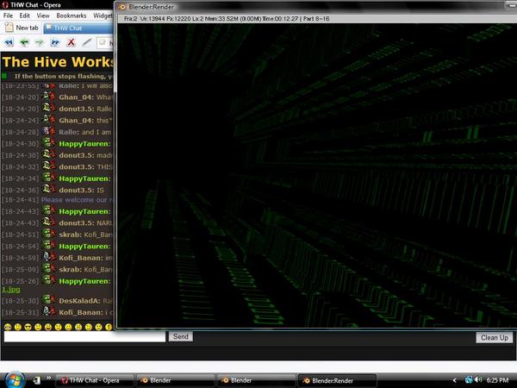Click the Opera logo in the title bar
The width and height of the screenshot is (517, 388).
[x=5, y=4]
